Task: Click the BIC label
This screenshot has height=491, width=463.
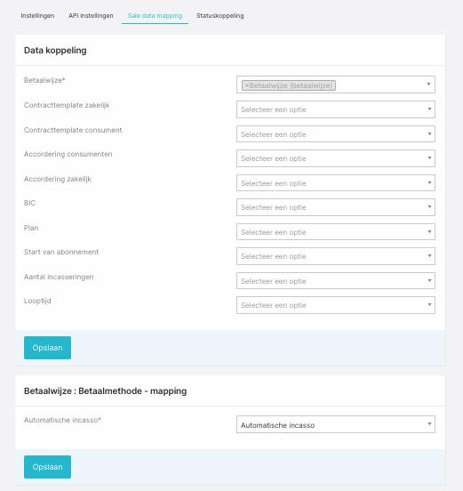Action: tap(29, 203)
